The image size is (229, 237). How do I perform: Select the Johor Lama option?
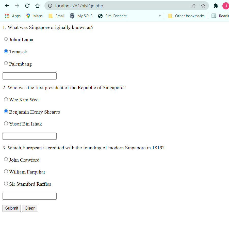pyautogui.click(x=6, y=39)
